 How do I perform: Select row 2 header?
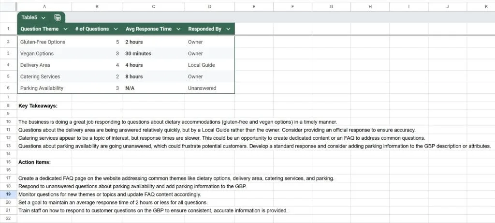9,42
